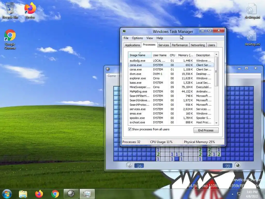
Task: Sort by the User Name column header
Action: 160,55
